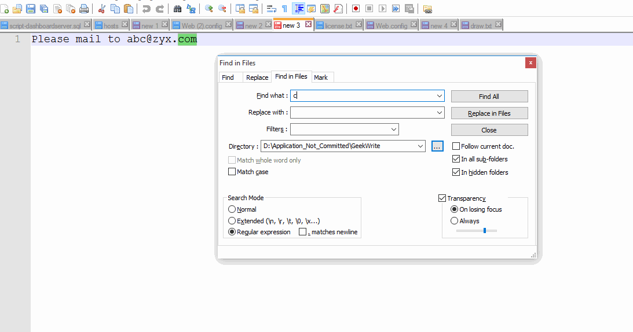Image resolution: width=633 pixels, height=332 pixels.
Task: Click the Zoom Out magnifier icon
Action: tap(222, 9)
